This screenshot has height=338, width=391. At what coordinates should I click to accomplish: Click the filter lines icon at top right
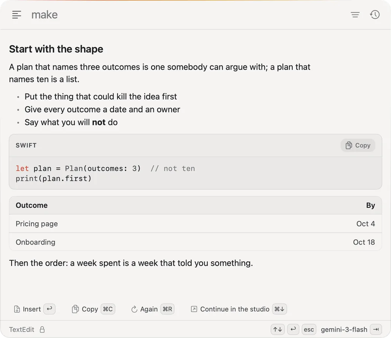[355, 15]
